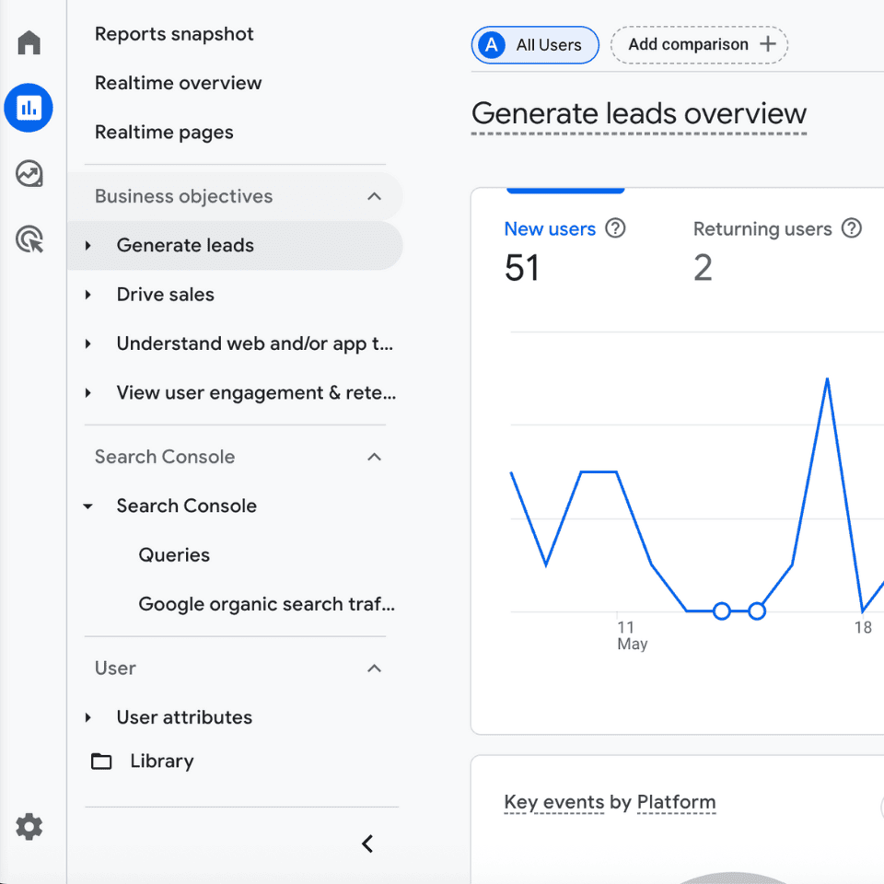Open the Advertising target cursor icon
This screenshot has height=884, width=884.
coord(29,240)
